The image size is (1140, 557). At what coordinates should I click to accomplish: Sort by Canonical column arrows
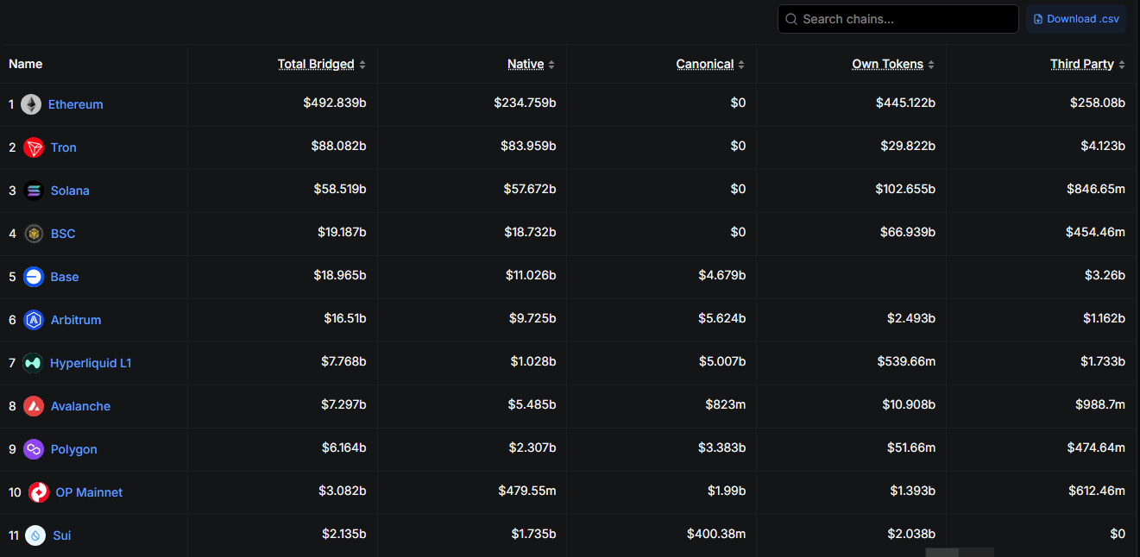(741, 65)
